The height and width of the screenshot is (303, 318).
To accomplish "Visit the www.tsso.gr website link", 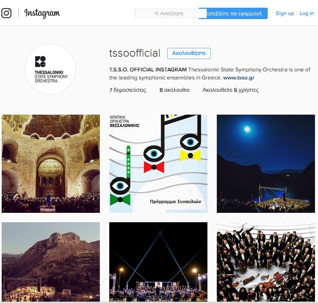I will tap(239, 78).
